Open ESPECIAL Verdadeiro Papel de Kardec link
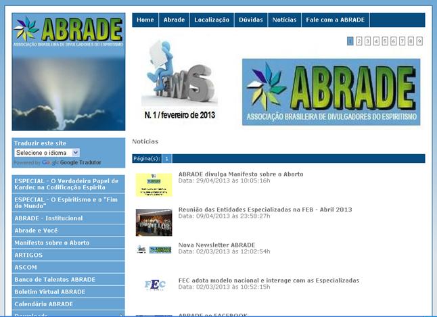 tap(68, 184)
